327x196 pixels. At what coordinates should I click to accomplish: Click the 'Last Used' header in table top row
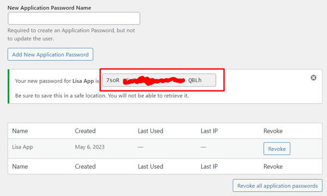[150, 131]
